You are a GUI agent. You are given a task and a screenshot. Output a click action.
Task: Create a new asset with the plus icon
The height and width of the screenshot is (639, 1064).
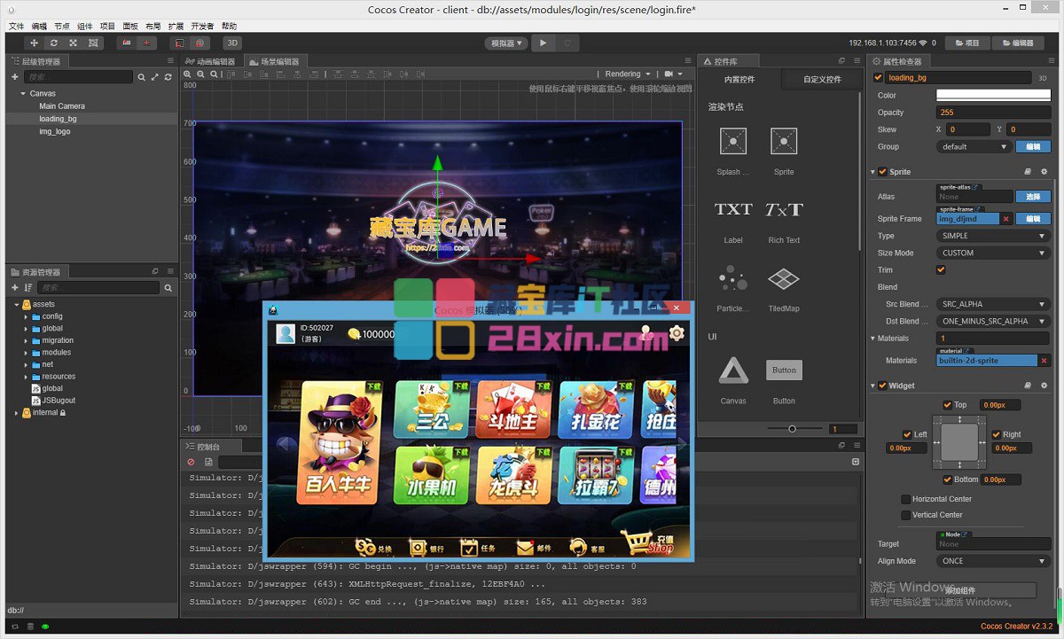click(14, 287)
